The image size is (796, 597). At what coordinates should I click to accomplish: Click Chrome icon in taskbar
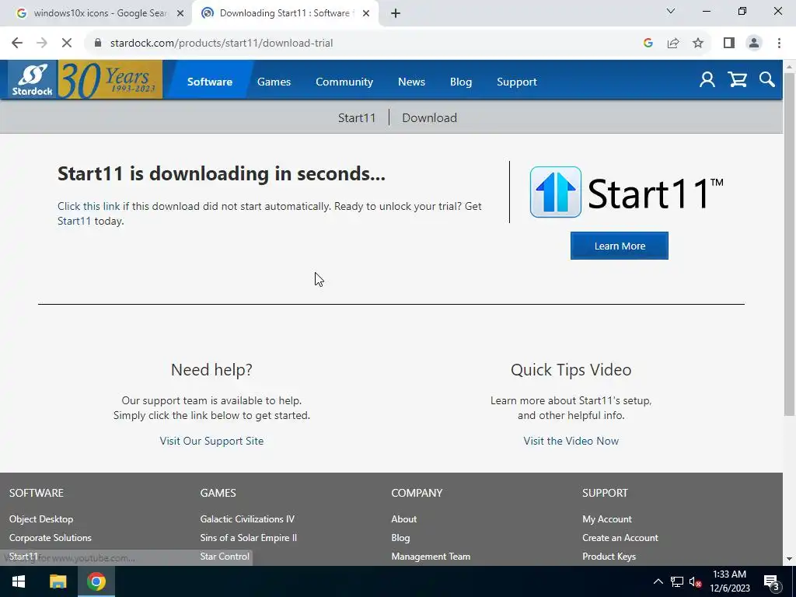tap(96, 581)
